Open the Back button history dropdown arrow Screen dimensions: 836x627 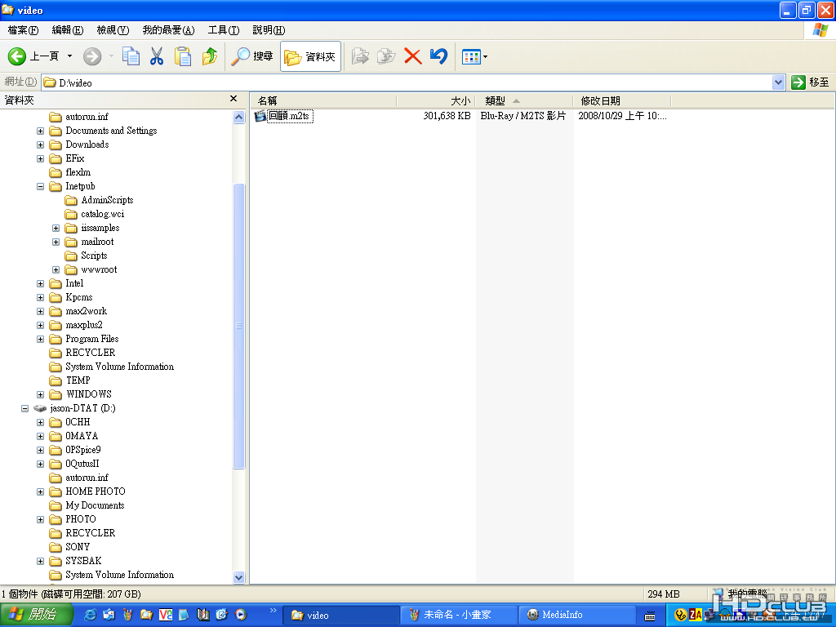(x=69, y=56)
